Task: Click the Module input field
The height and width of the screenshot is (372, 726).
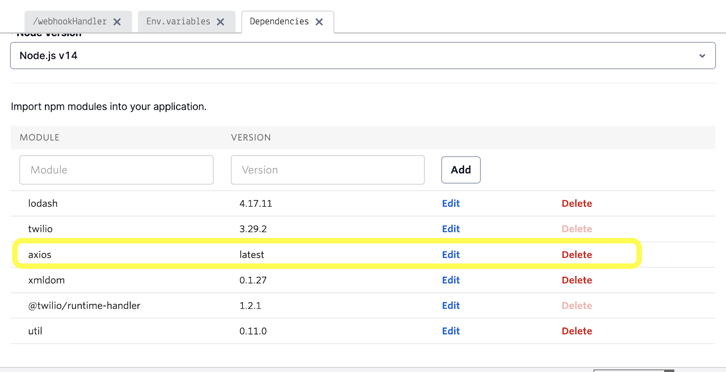Action: [x=117, y=170]
